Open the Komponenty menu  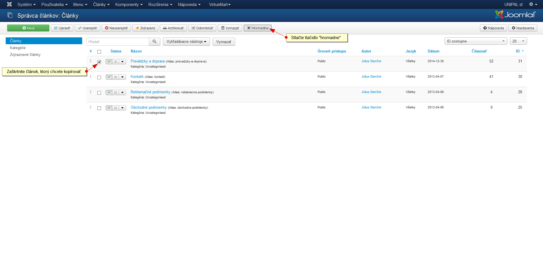(x=129, y=4)
